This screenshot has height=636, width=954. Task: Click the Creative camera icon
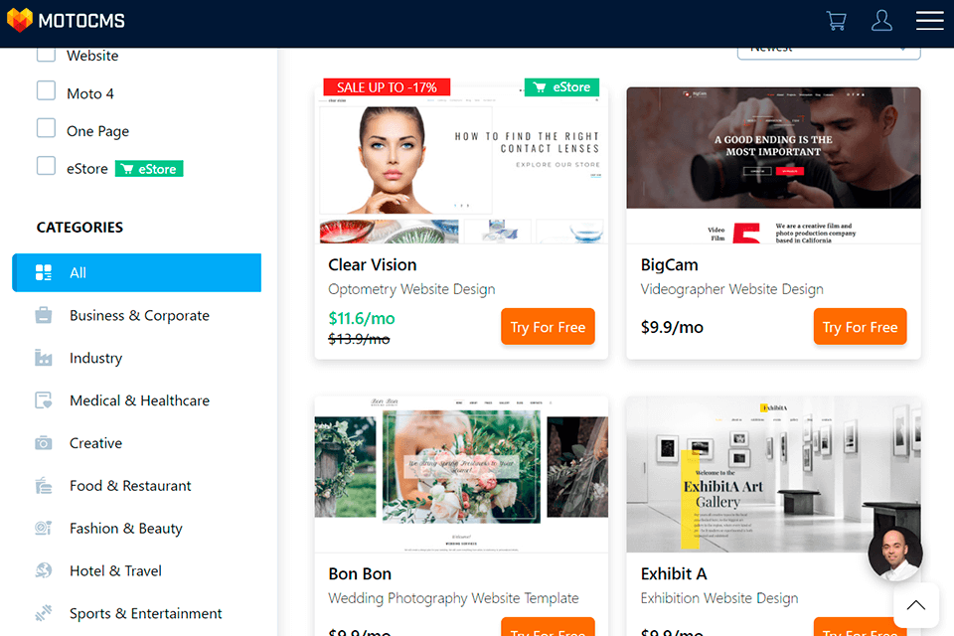click(x=43, y=443)
